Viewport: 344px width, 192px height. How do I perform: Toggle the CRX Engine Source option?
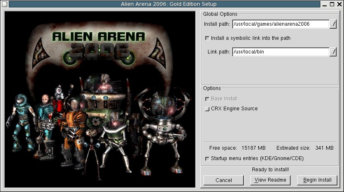click(x=207, y=109)
